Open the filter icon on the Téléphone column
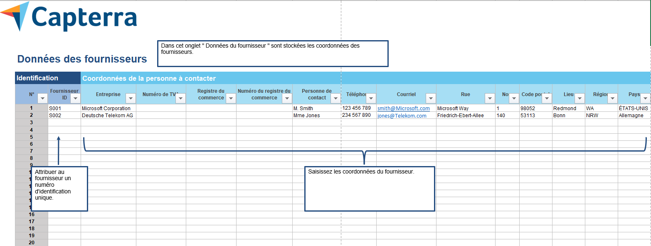Viewport: 651px width, 246px height. pyautogui.click(x=371, y=98)
